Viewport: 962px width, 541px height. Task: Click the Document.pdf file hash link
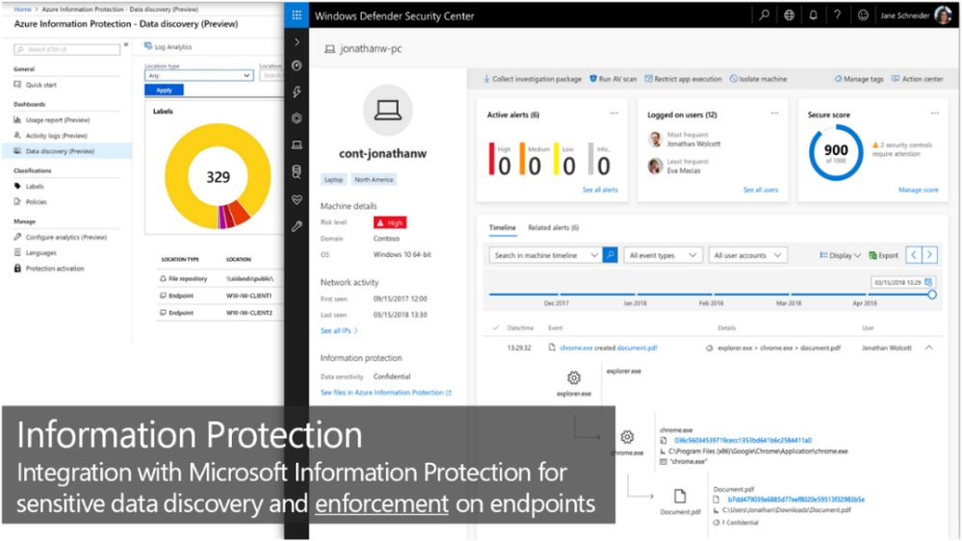(x=795, y=500)
